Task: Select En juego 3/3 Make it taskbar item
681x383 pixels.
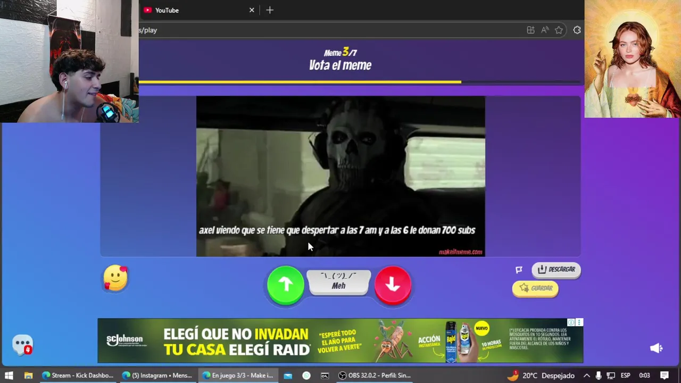Action: pyautogui.click(x=238, y=375)
